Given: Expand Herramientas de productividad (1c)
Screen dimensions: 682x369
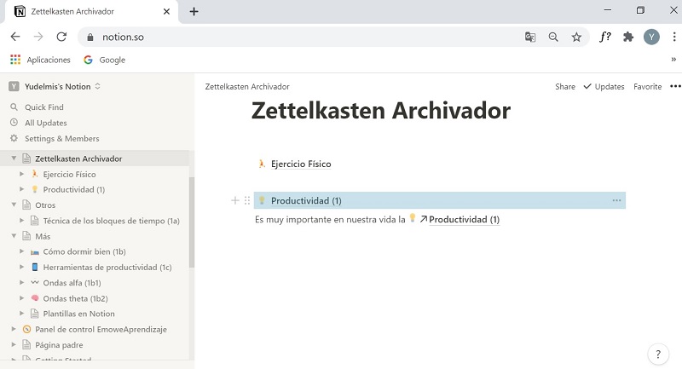Looking at the screenshot, I should pyautogui.click(x=22, y=267).
